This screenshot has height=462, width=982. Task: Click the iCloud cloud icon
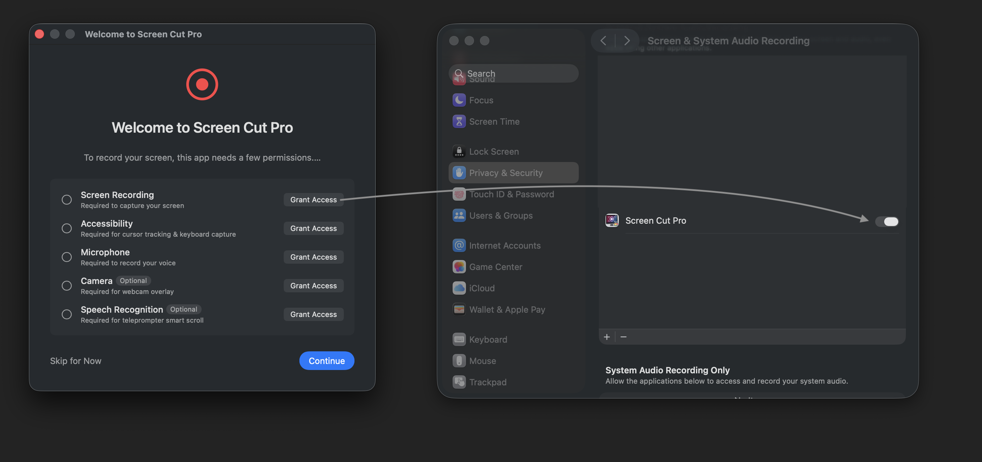(459, 288)
